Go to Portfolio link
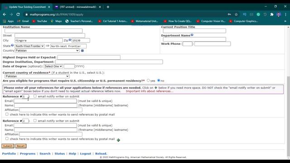Screen dimensions: 290x163 click(9, 153)
